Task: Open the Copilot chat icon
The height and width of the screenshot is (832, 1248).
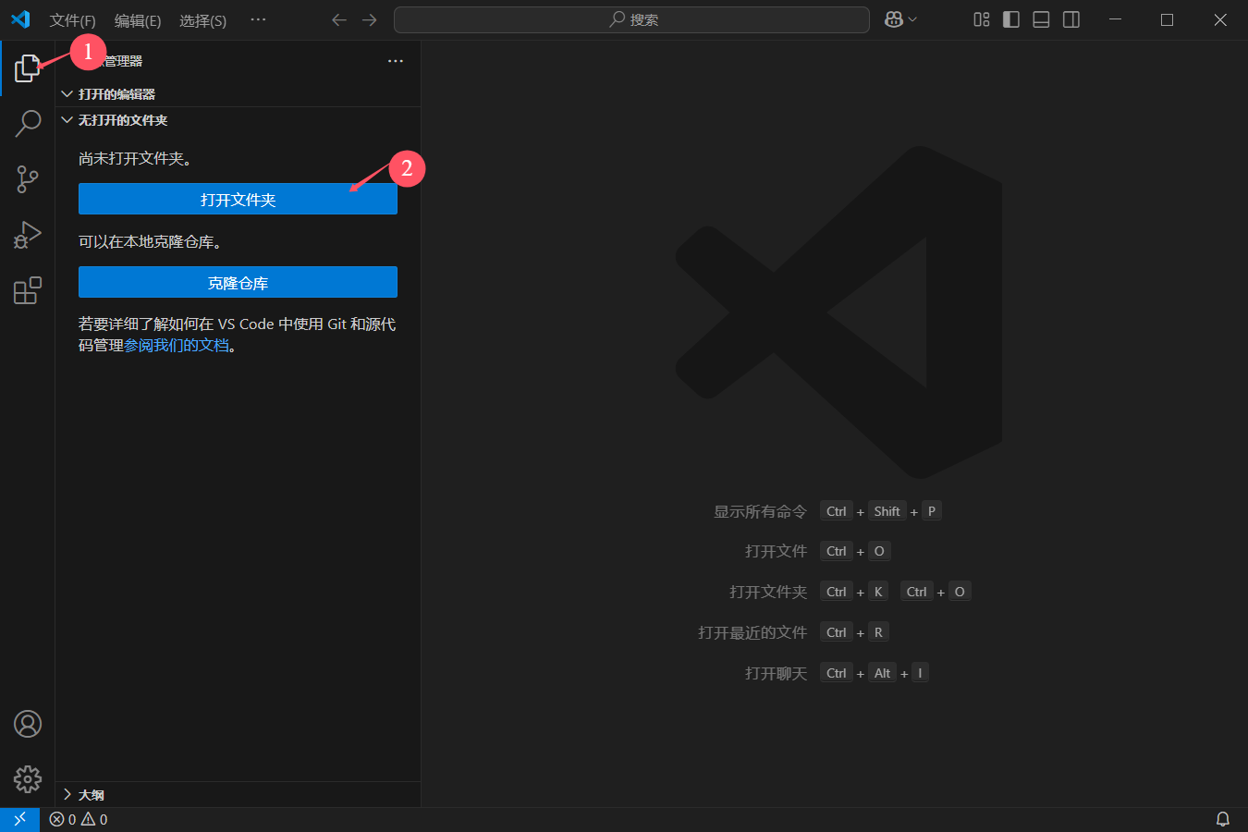Action: click(x=893, y=19)
